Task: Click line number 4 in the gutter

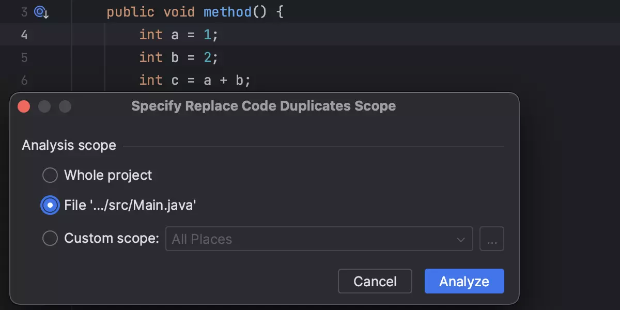Action: pyautogui.click(x=24, y=35)
